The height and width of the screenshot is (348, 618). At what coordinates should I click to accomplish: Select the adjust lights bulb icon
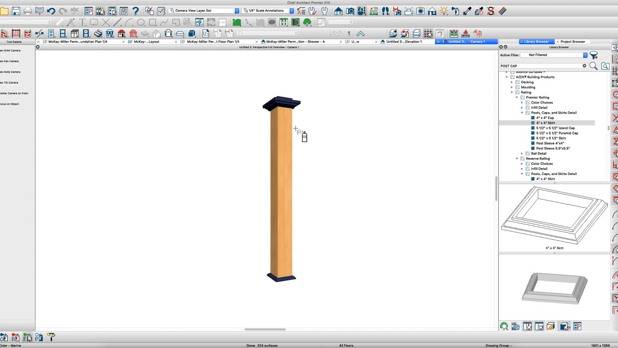[x=444, y=11]
